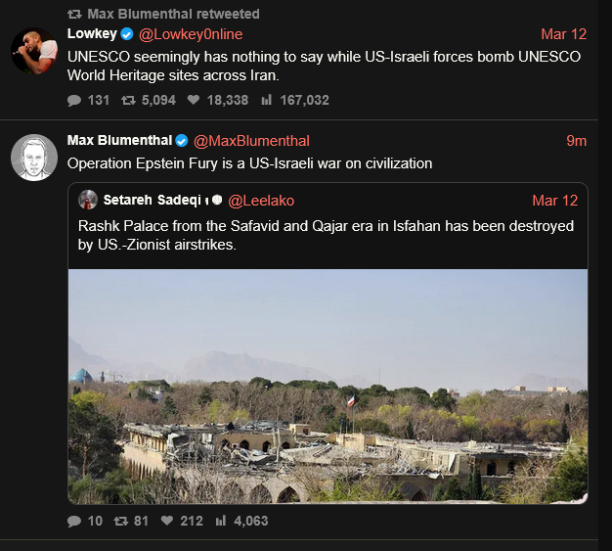Reply to Max Blumenthal's tweet
The width and height of the screenshot is (612, 551).
coord(75,521)
